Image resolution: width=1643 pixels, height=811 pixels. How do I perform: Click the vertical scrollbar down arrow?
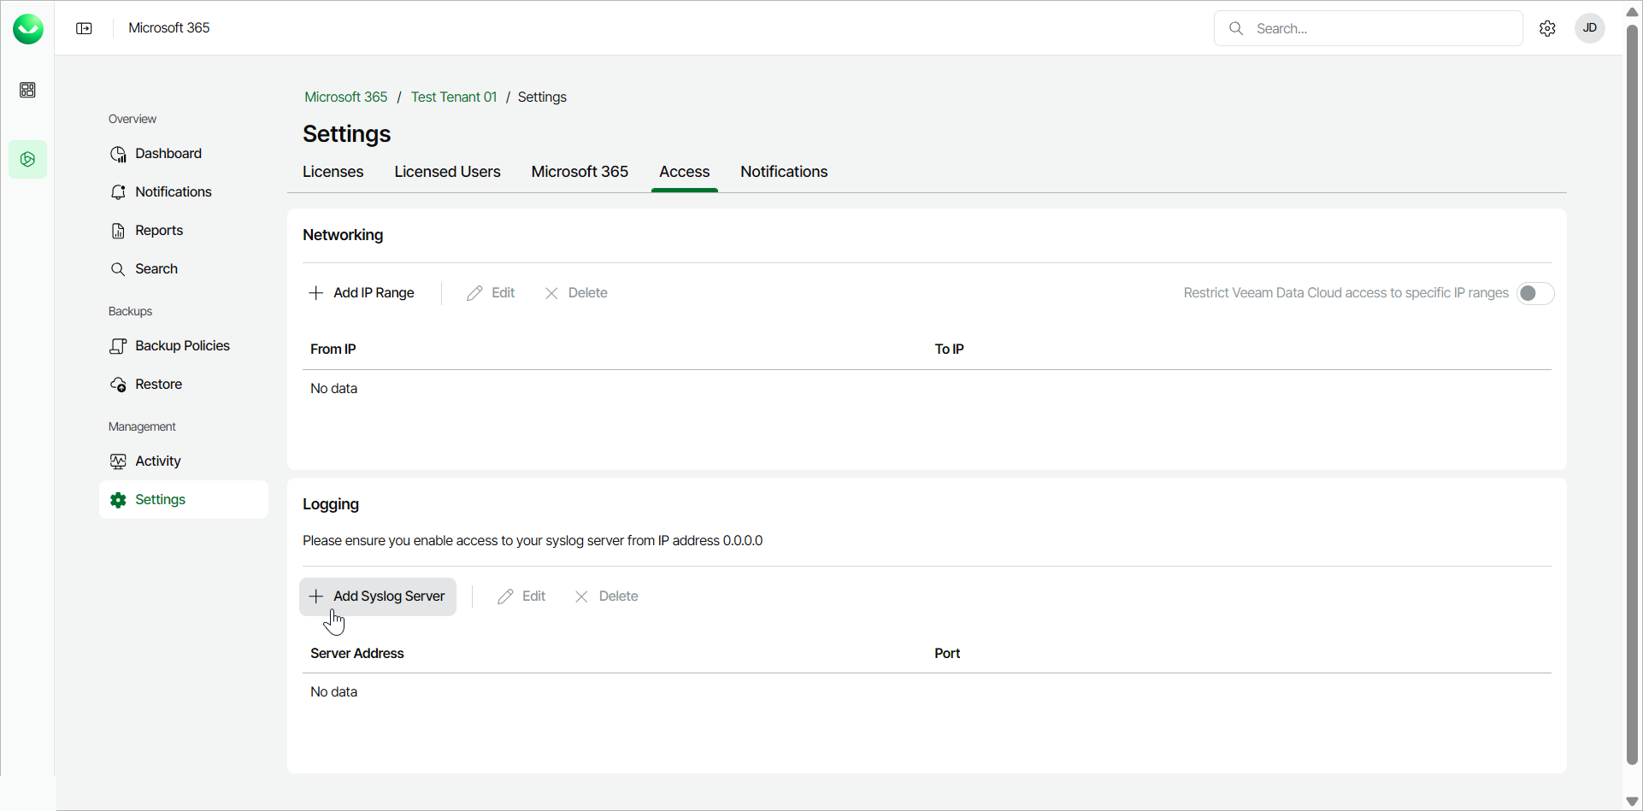coord(1632,801)
